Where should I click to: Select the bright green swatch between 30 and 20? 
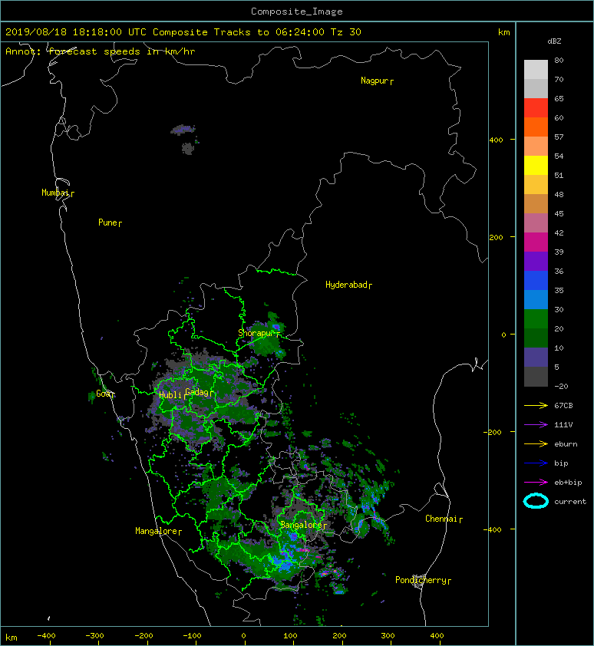pos(536,319)
